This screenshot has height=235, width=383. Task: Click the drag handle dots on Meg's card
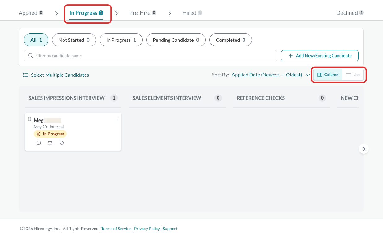[29, 119]
